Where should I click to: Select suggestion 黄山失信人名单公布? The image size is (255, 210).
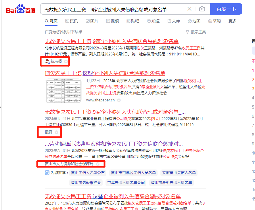click(88, 173)
